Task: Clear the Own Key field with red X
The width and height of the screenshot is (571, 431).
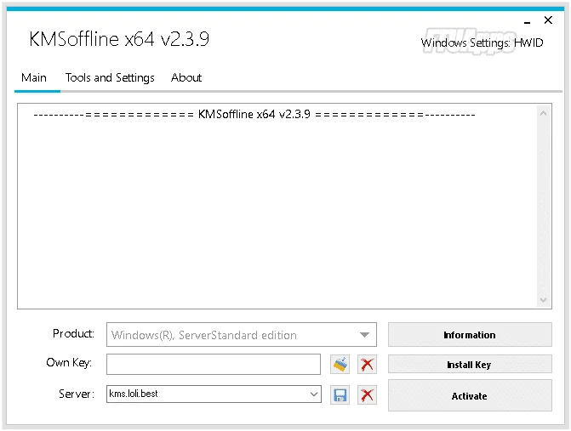Action: click(x=367, y=364)
